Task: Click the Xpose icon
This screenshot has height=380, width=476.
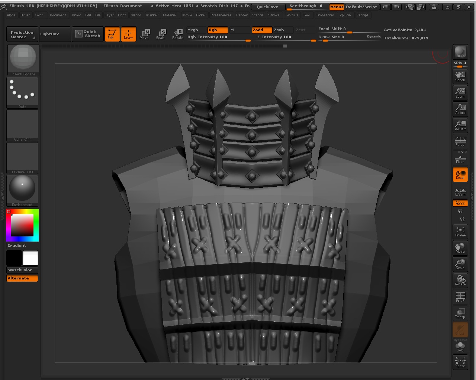Action: point(460,362)
